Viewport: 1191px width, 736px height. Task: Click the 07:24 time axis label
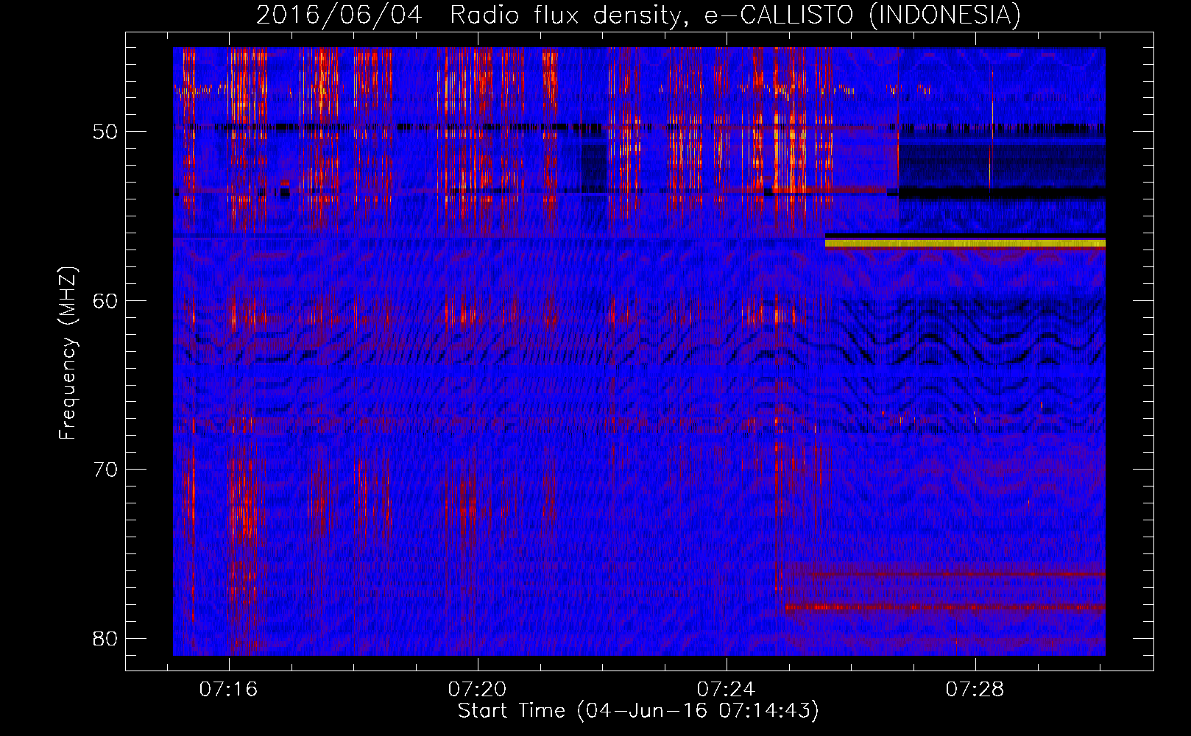pyautogui.click(x=727, y=690)
